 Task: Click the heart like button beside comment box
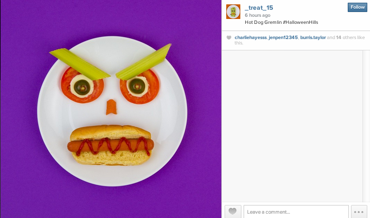click(233, 211)
